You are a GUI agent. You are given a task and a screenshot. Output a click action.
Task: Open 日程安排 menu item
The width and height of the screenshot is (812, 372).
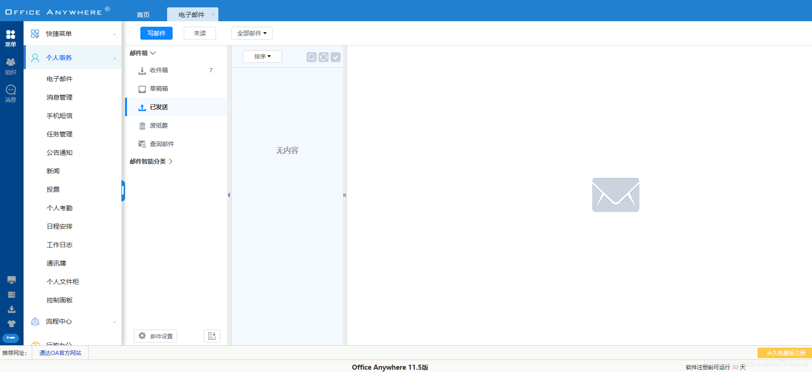(x=60, y=226)
